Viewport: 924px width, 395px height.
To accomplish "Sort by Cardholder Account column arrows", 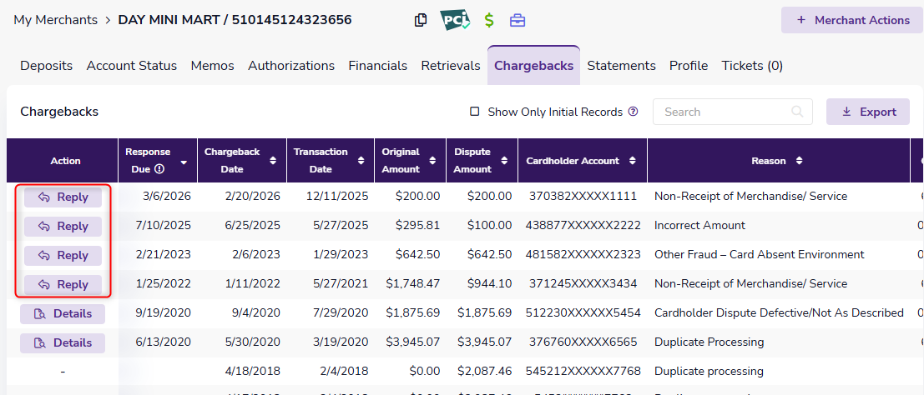I will [633, 161].
